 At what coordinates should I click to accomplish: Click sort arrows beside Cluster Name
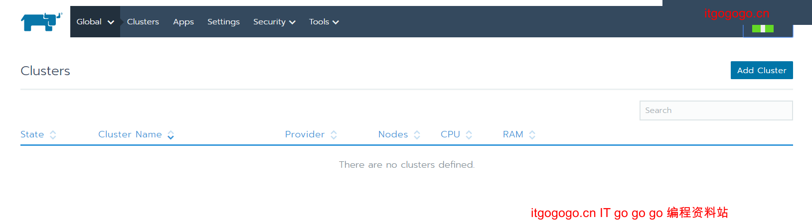(170, 135)
